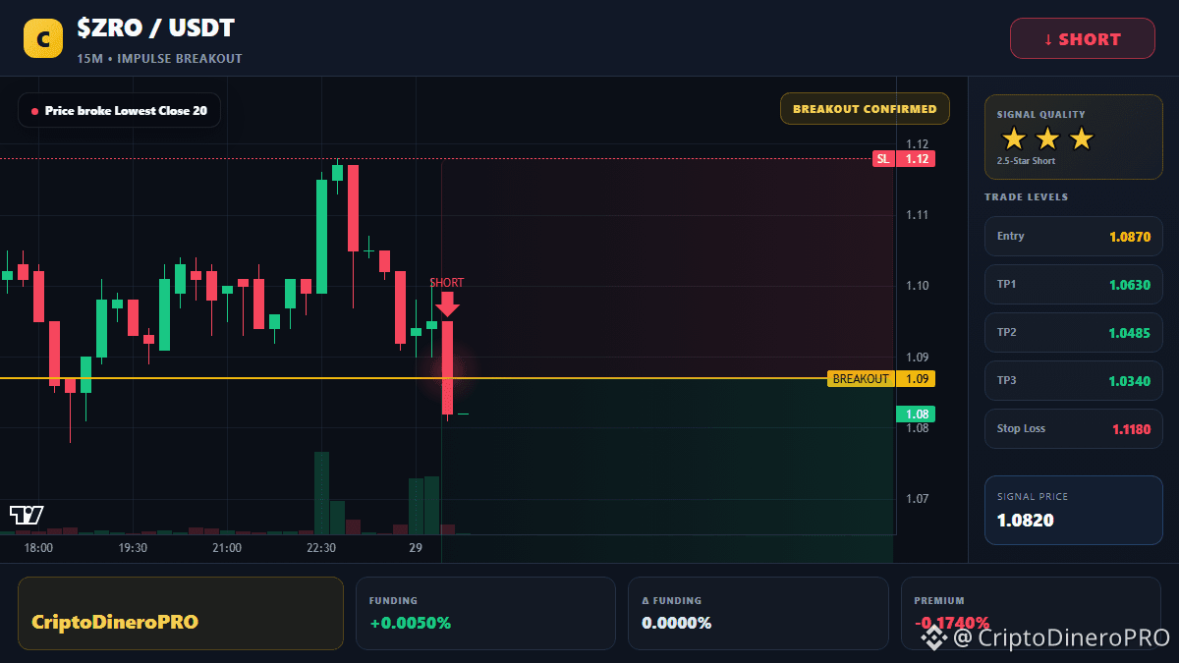Click the CriptoDineroPRO brand card
The width and height of the screenshot is (1179, 663).
tap(181, 613)
